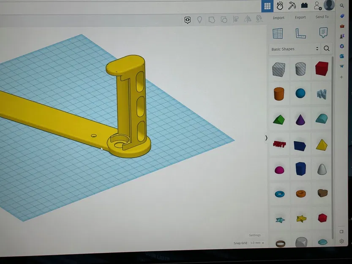Pick the blue Sphere shape
The width and height of the screenshot is (352, 264).
click(300, 93)
